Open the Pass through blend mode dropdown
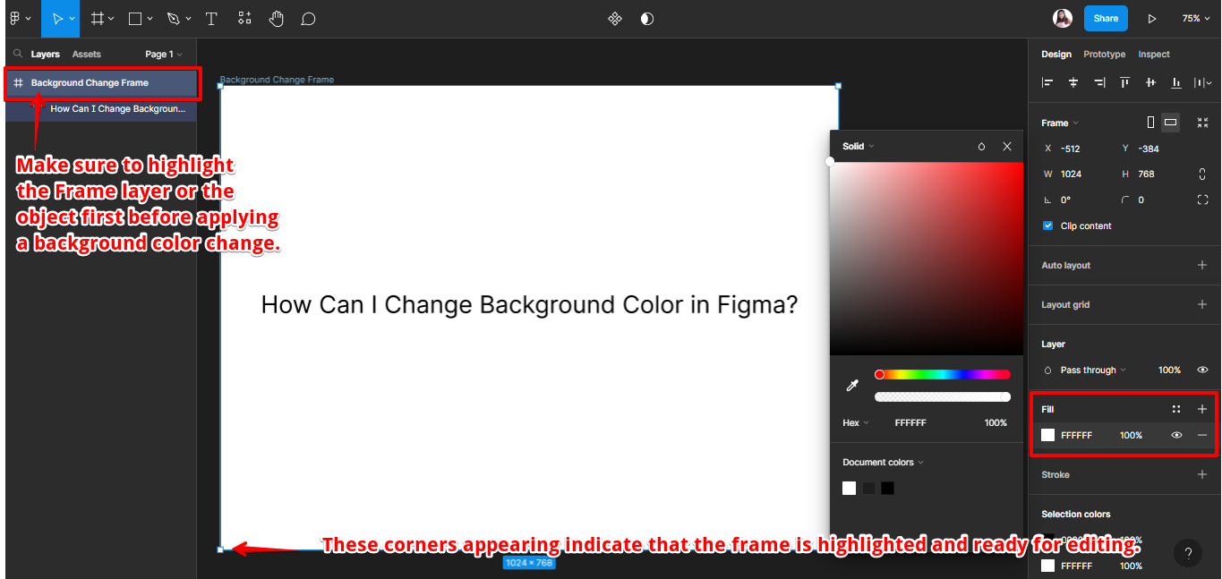Viewport: 1222px width, 579px height. (x=1092, y=370)
